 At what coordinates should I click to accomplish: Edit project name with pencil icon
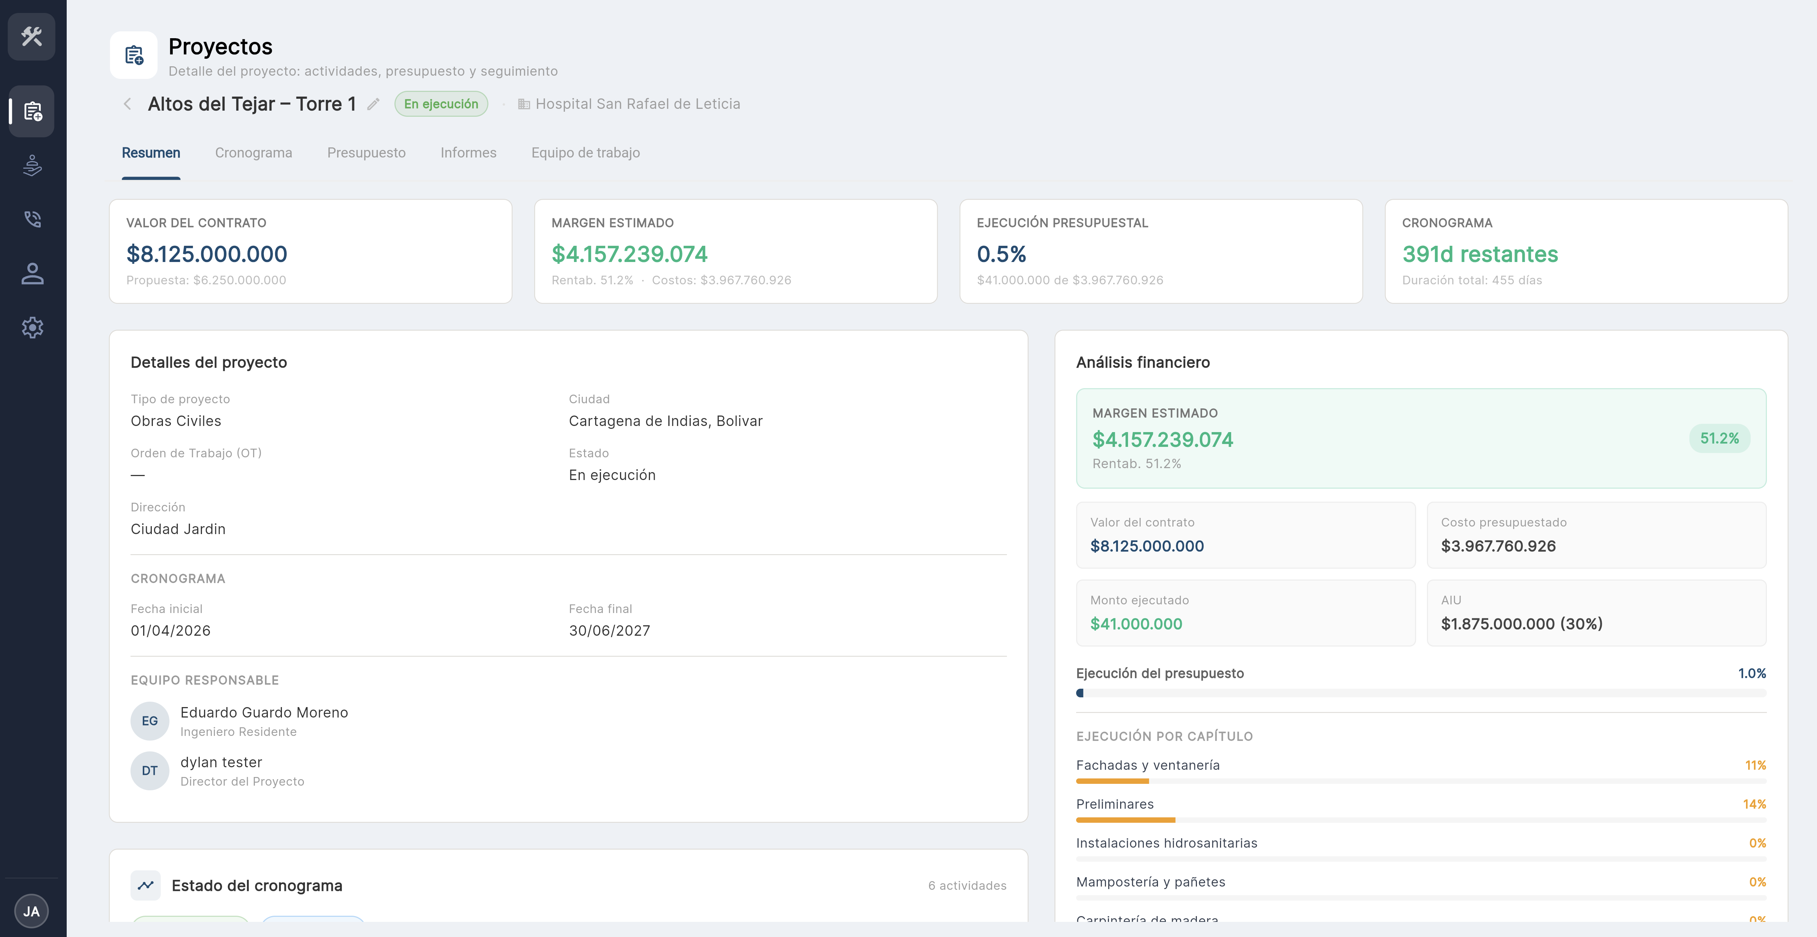click(x=373, y=104)
